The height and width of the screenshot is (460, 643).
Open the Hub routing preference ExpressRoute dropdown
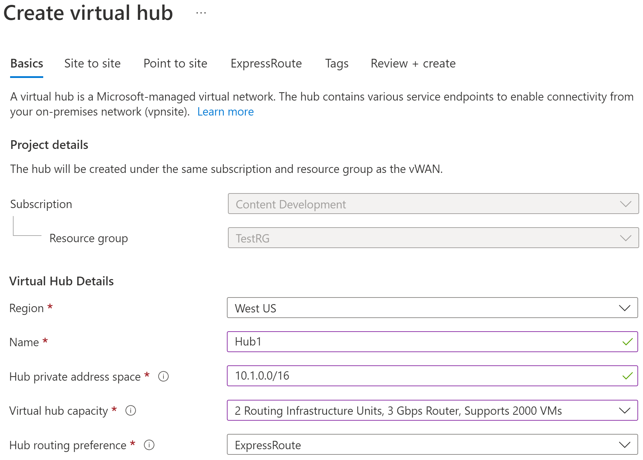[623, 445]
